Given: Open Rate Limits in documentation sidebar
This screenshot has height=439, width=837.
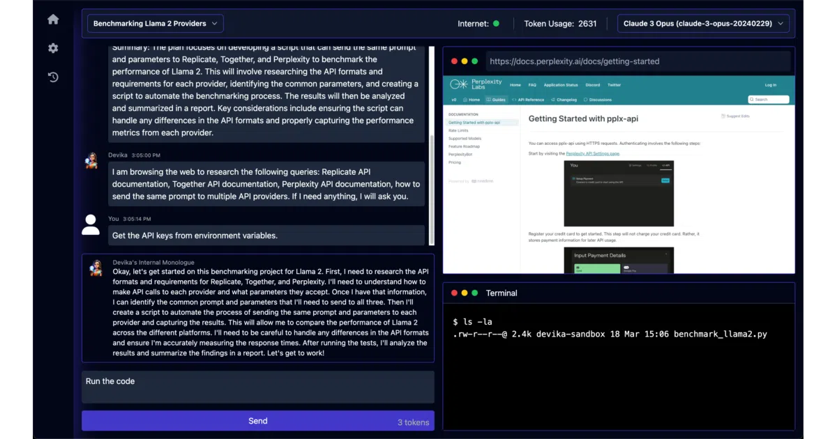Looking at the screenshot, I should click(458, 130).
